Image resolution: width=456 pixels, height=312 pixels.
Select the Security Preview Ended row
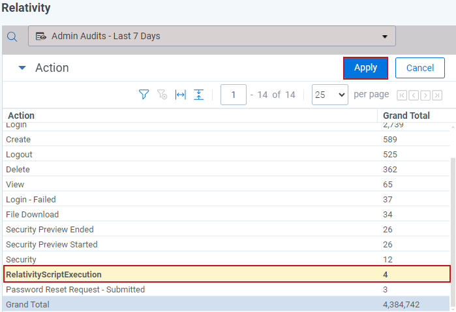click(x=226, y=229)
